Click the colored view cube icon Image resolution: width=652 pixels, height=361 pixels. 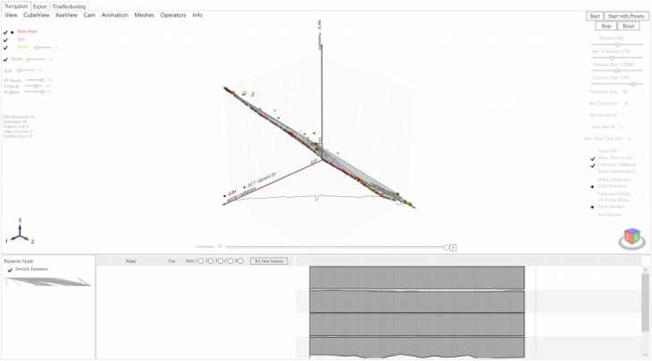(x=631, y=239)
